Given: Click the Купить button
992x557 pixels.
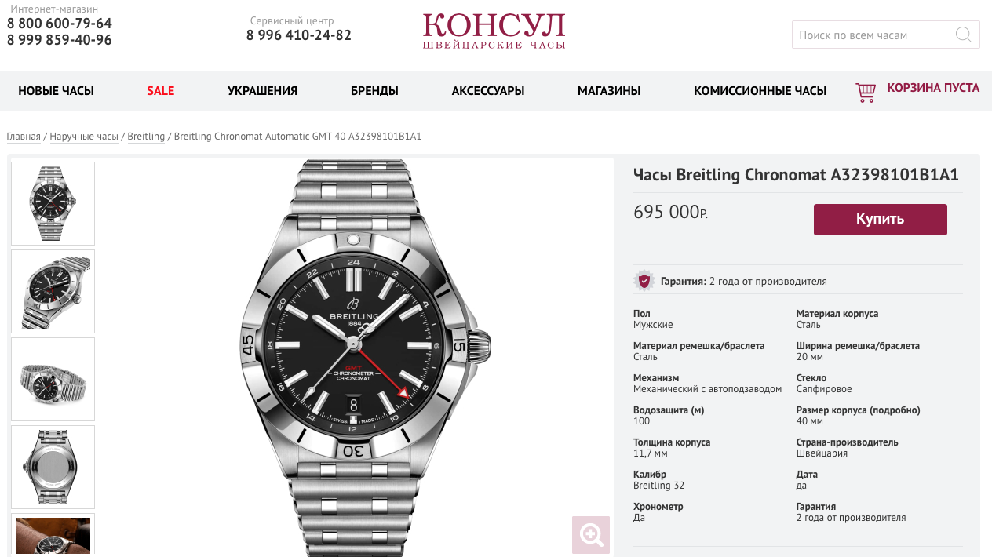Looking at the screenshot, I should (x=881, y=220).
